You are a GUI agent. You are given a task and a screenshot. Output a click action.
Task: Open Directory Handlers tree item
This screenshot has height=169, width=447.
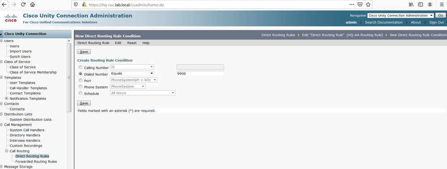[25, 135]
